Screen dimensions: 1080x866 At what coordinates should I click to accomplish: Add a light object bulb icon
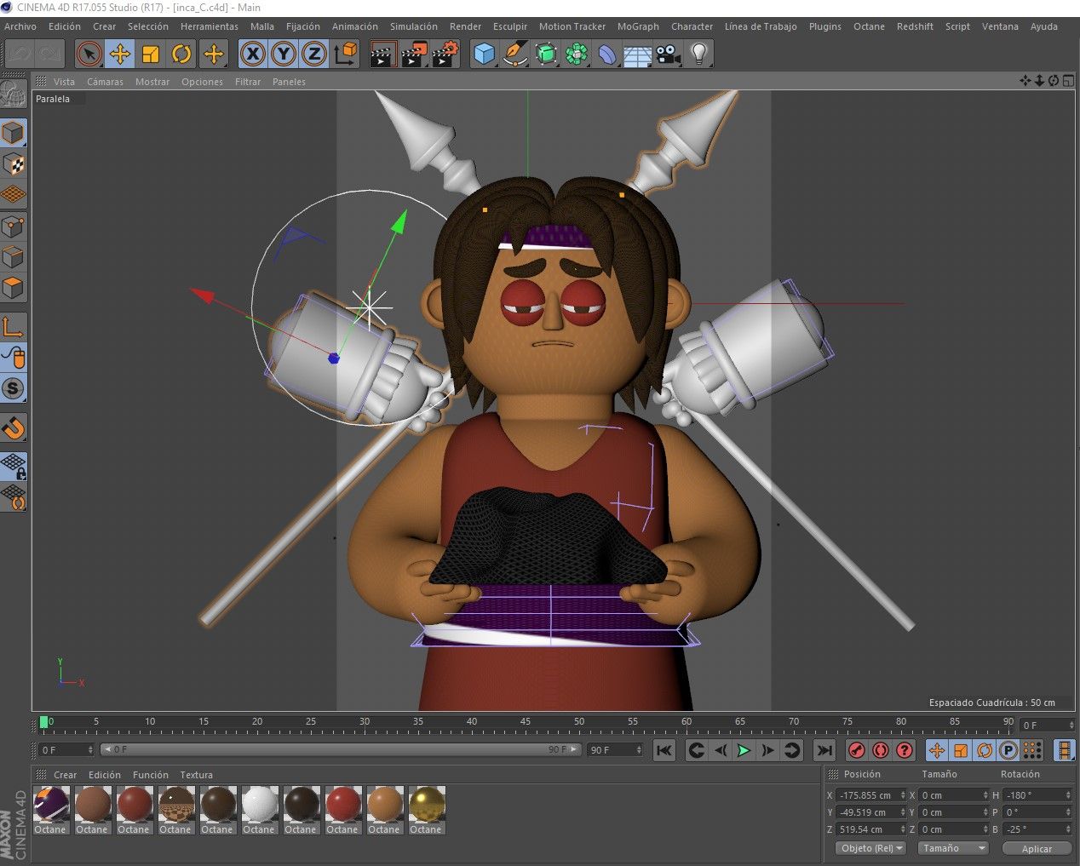tap(699, 54)
